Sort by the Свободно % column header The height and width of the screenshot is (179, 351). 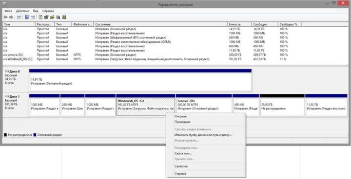(x=290, y=24)
